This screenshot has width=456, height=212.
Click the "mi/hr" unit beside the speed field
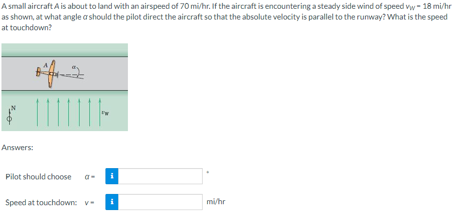pos(216,202)
